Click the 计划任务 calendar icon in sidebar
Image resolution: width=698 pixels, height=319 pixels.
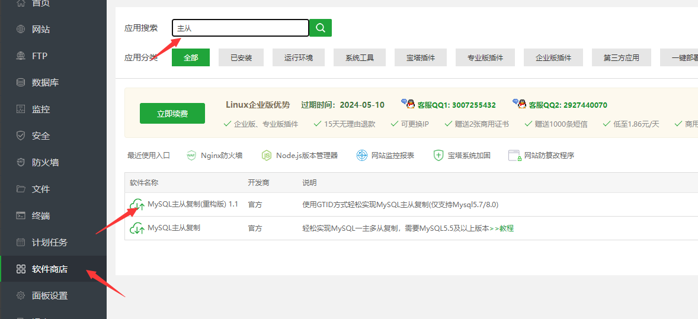[x=21, y=242]
